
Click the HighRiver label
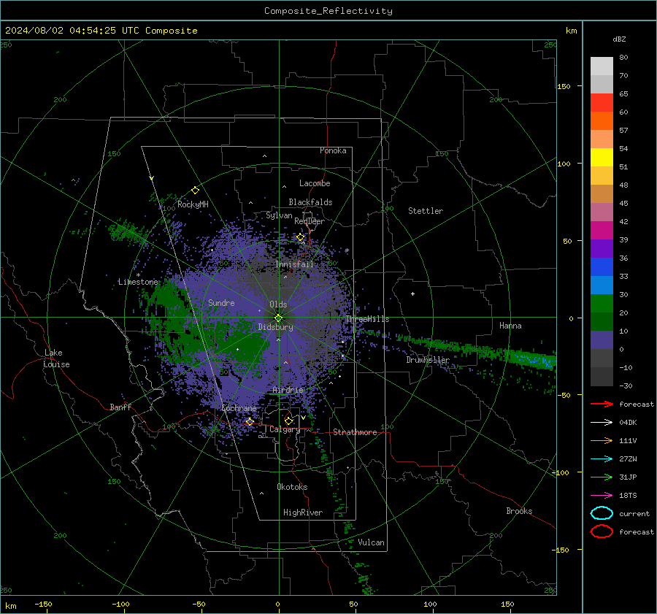click(303, 513)
